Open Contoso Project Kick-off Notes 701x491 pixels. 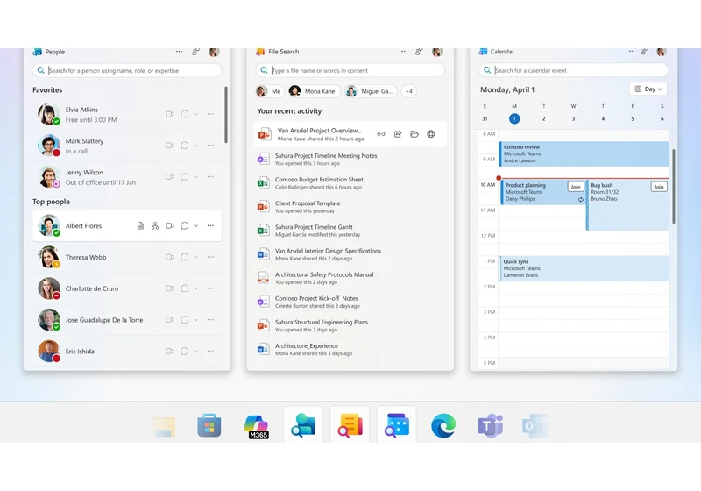pyautogui.click(x=350, y=302)
